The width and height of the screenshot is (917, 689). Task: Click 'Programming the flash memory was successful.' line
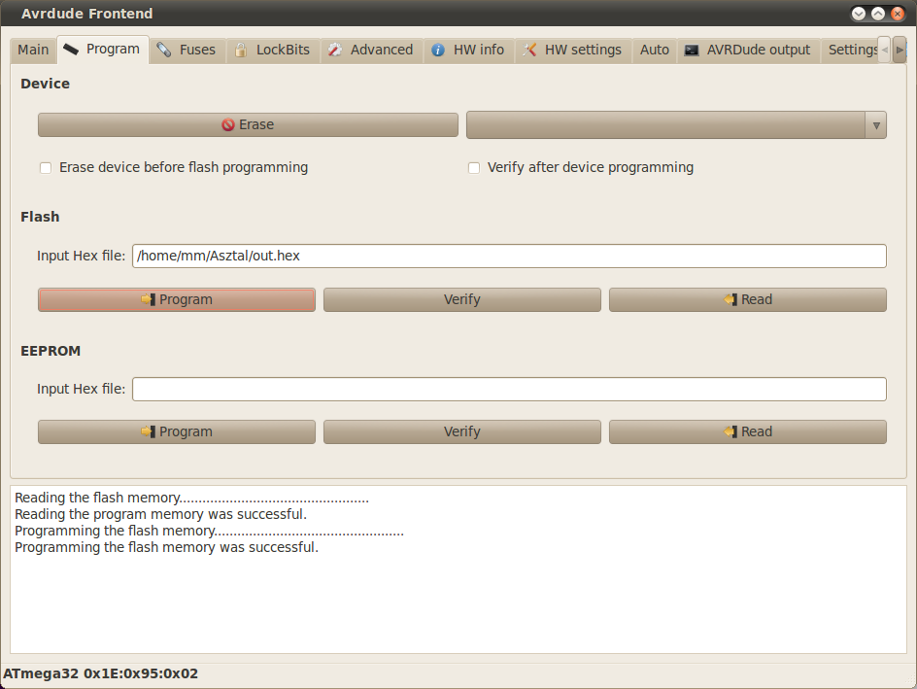click(x=167, y=547)
